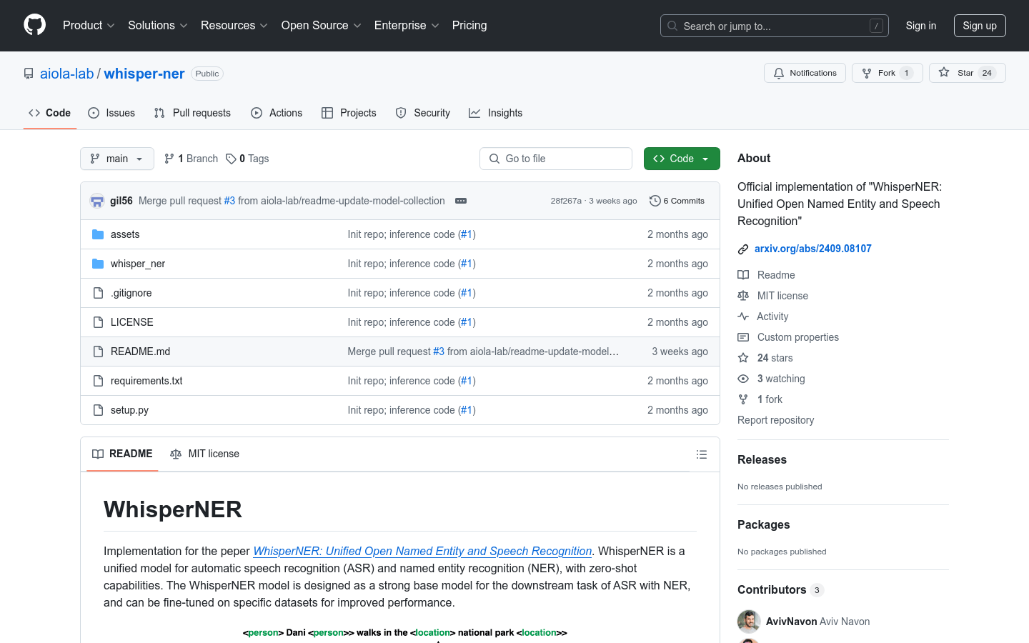Screen dimensions: 1029x643
Task: Focus the Search or jump to field
Action: tap(775, 26)
